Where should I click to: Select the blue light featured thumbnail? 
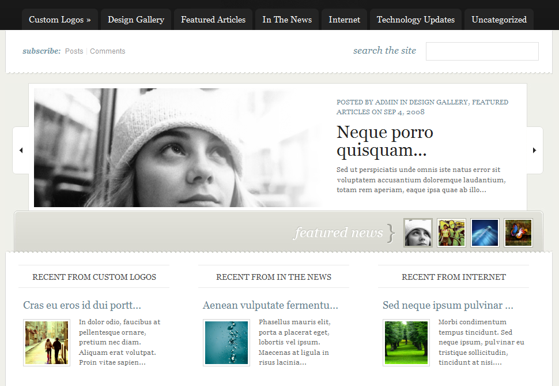pos(485,233)
